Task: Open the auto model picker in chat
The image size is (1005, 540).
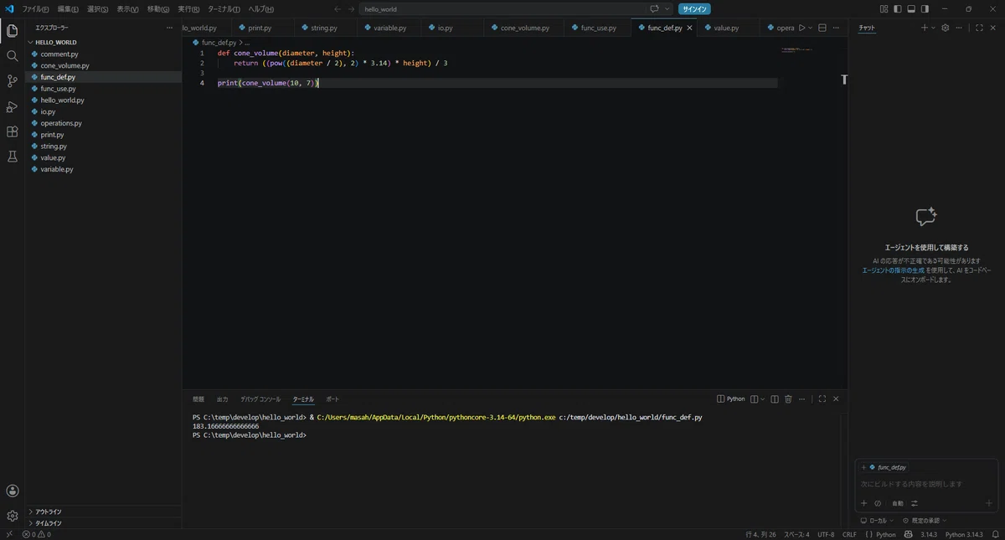Action: click(897, 503)
